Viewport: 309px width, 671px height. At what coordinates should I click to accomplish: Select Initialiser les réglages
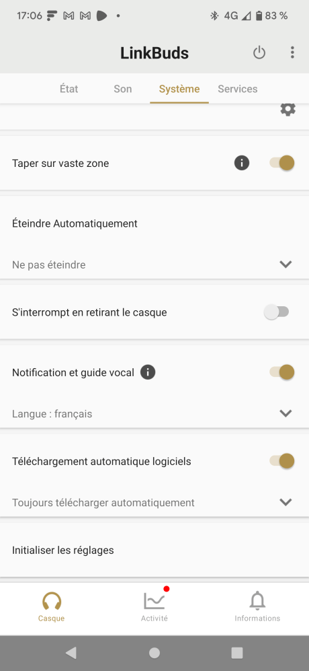coord(154,550)
